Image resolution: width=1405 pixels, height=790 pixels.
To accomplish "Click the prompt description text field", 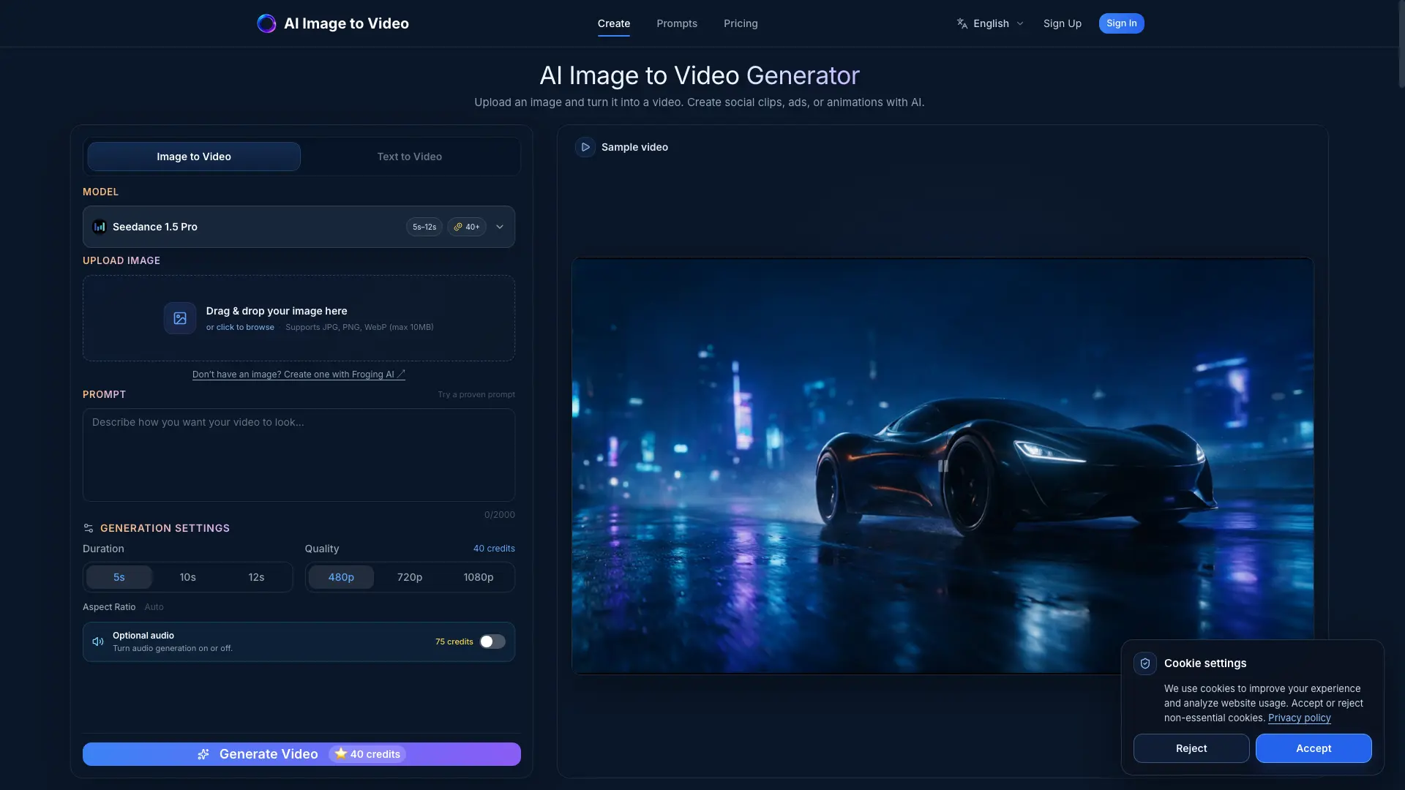I will click(299, 455).
